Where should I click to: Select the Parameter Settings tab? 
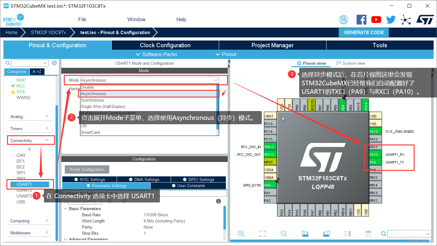(106, 186)
